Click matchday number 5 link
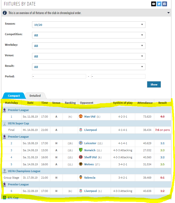The height and width of the screenshot is (203, 175). pyautogui.click(x=11, y=164)
